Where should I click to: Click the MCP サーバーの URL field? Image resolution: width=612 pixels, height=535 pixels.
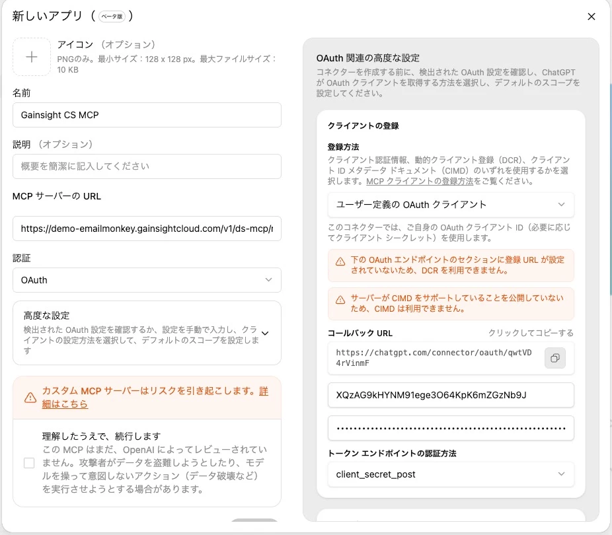click(x=147, y=229)
